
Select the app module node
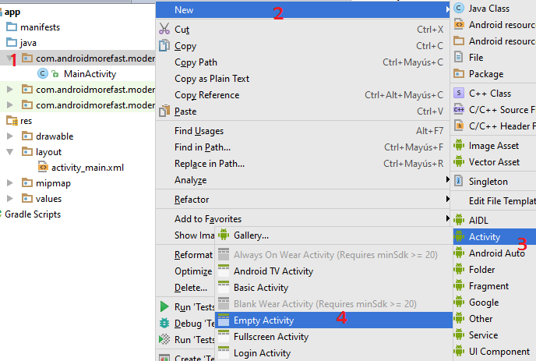[12, 12]
